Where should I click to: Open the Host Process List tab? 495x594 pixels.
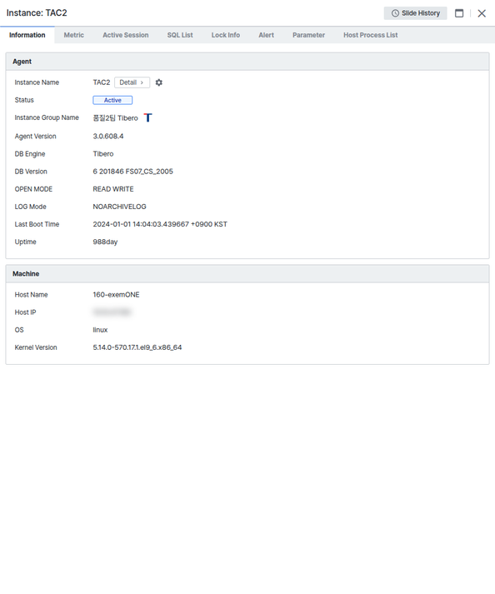[x=370, y=35]
